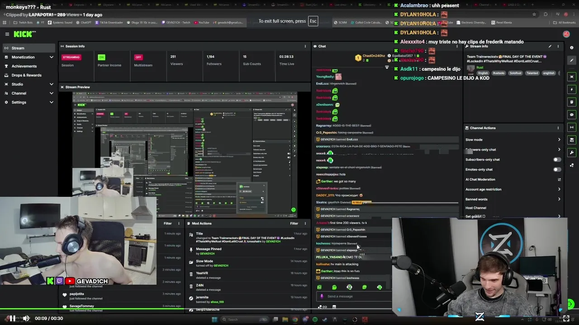579x325 pixels.
Task: Open AI Chat Moderation external link
Action: [x=559, y=179]
